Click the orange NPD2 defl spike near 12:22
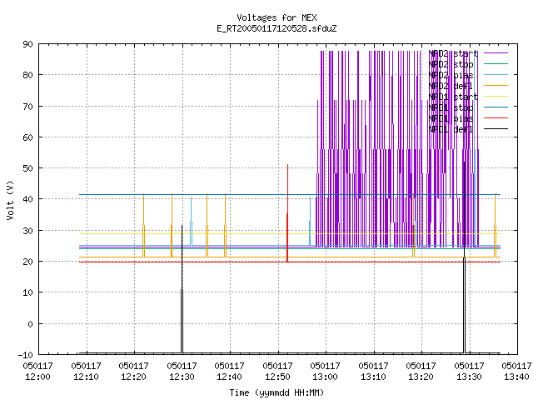The height and width of the screenshot is (400, 533). point(144,226)
